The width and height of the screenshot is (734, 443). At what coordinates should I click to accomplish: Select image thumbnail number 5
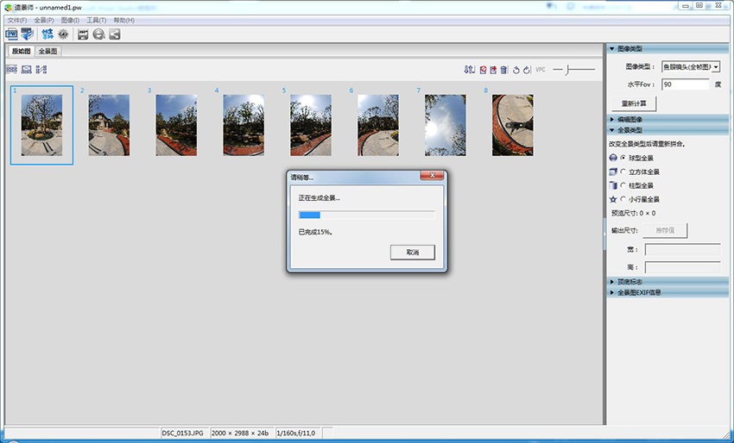(x=310, y=125)
